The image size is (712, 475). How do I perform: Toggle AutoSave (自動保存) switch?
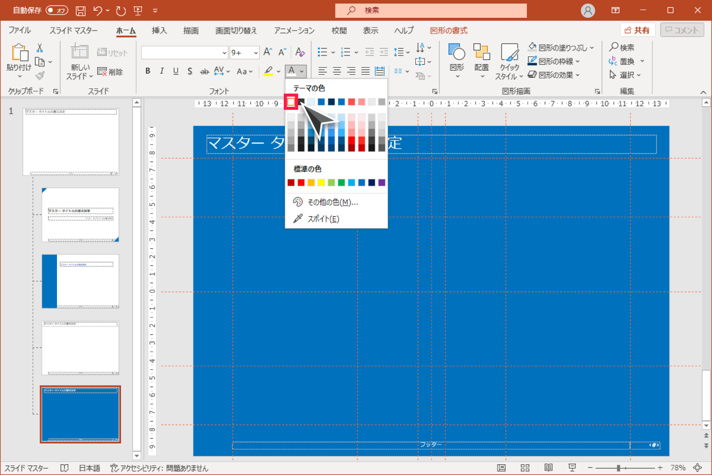57,10
